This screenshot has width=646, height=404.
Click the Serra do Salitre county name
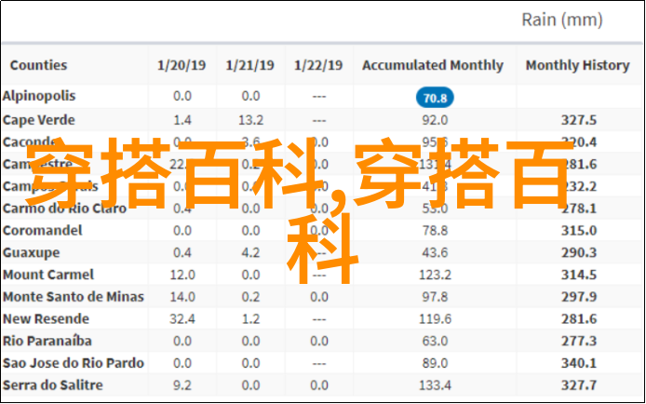[52, 384]
